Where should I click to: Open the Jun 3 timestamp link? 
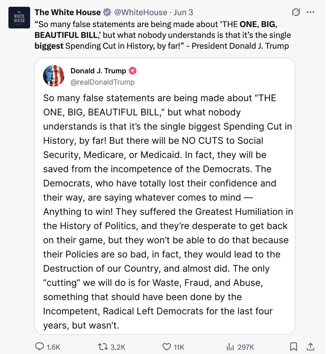(183, 12)
